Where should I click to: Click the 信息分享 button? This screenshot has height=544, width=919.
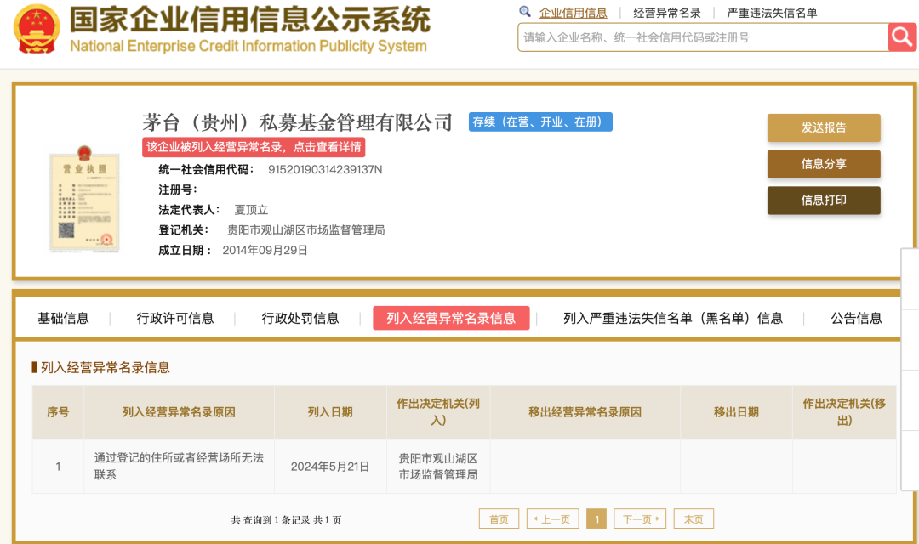click(823, 164)
